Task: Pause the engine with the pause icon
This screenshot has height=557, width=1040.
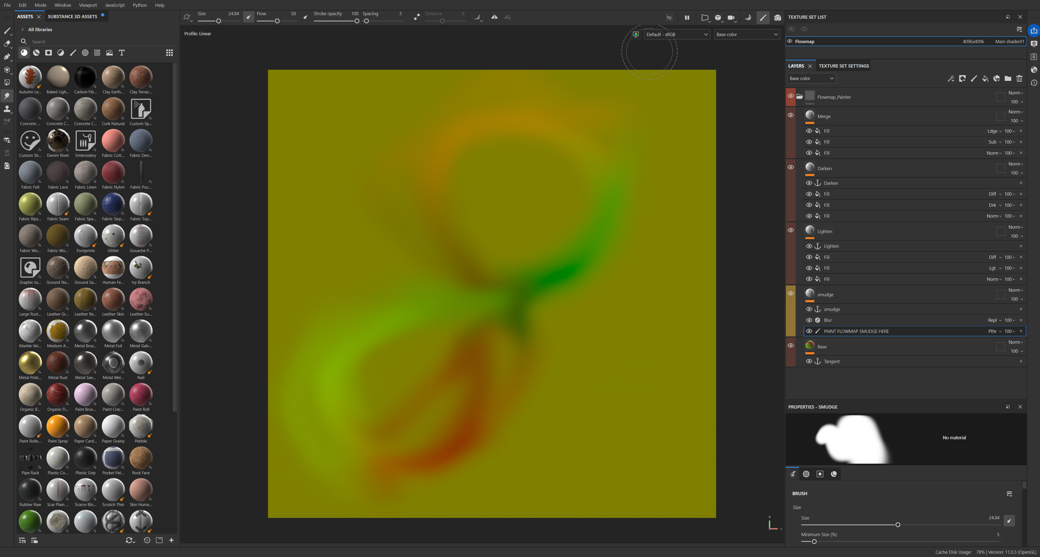Action: tap(687, 18)
